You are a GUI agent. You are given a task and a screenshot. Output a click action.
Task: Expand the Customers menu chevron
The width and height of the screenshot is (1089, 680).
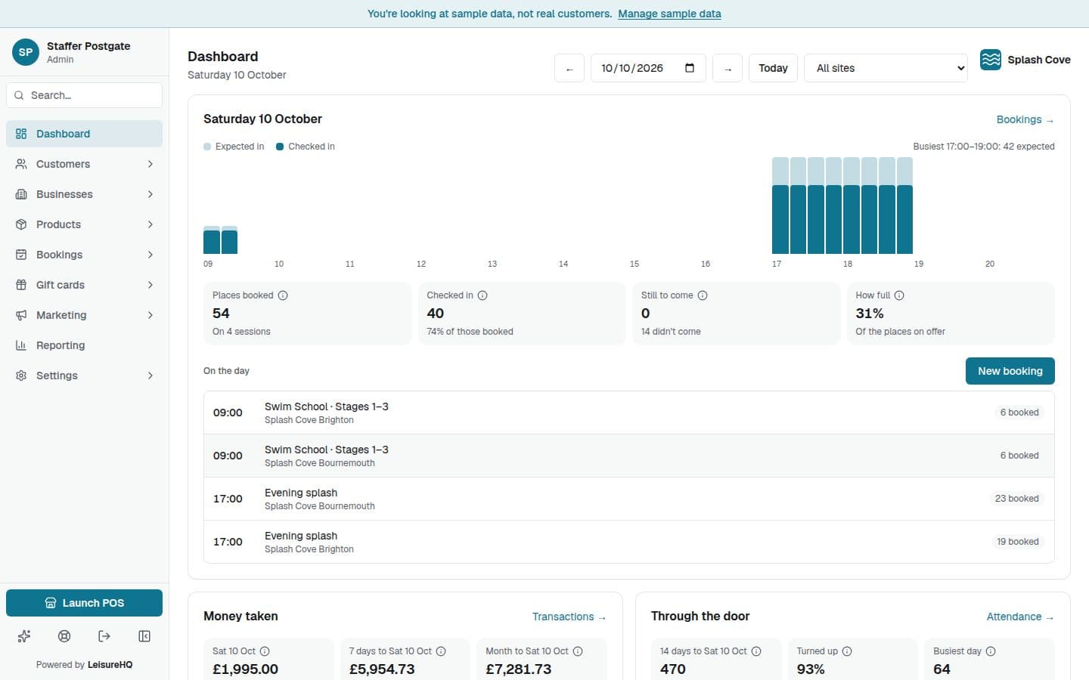point(150,164)
